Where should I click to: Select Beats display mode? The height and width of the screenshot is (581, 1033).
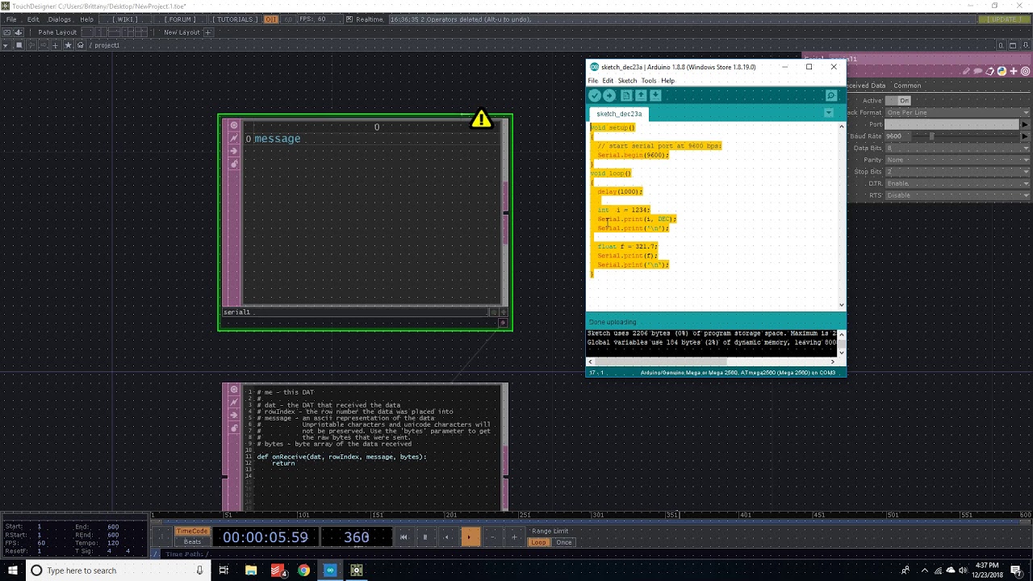tap(192, 542)
